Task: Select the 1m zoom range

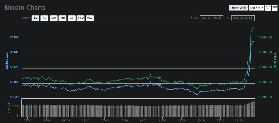Action: 53,18
